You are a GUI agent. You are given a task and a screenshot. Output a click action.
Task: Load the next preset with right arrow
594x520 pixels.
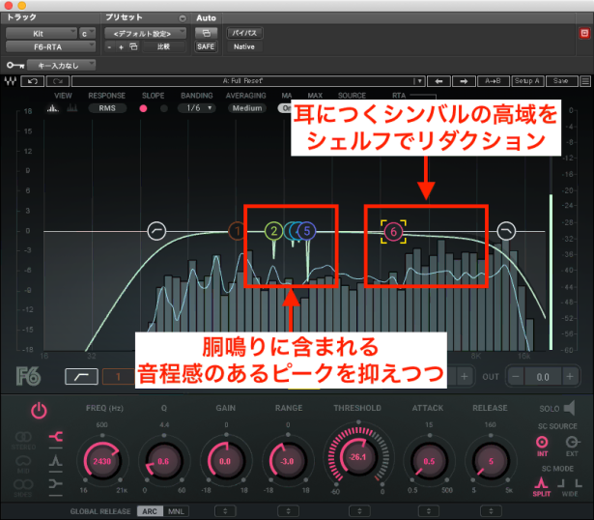pos(464,81)
